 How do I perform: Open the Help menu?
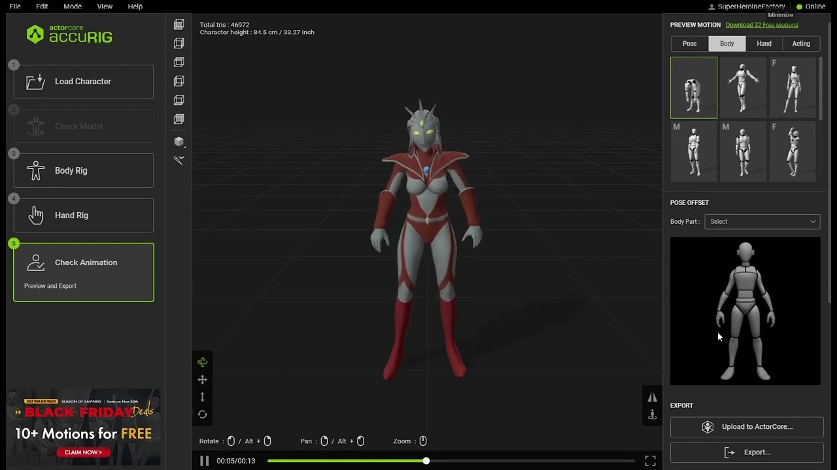click(x=135, y=7)
